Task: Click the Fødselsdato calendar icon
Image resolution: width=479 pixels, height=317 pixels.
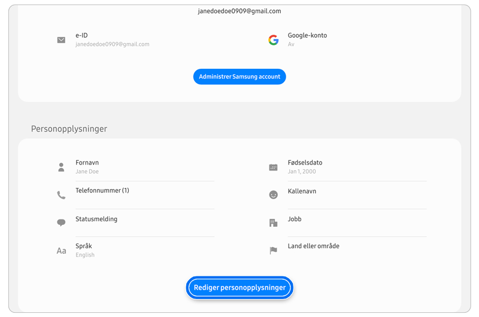Action: pyautogui.click(x=273, y=167)
